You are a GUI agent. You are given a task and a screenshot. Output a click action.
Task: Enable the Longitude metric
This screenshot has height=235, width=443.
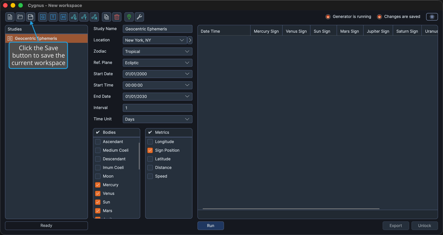click(150, 142)
